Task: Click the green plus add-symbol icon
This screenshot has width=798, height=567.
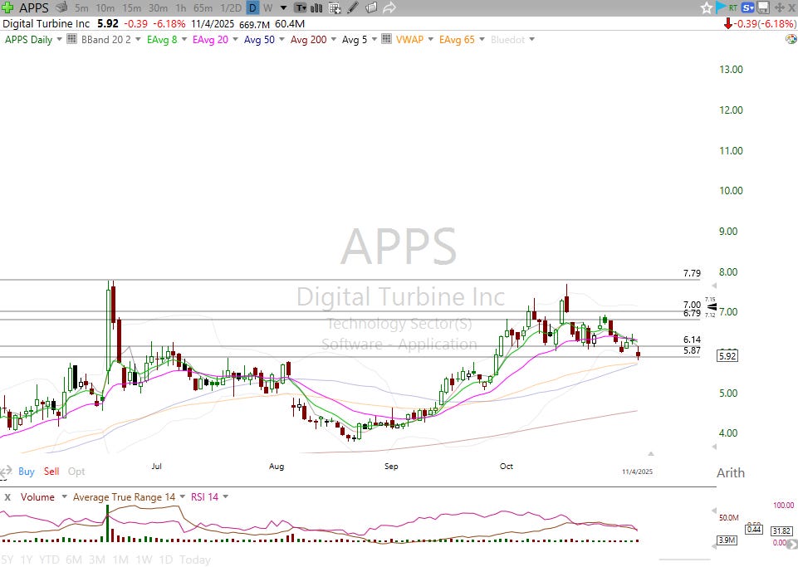Action: [7, 7]
